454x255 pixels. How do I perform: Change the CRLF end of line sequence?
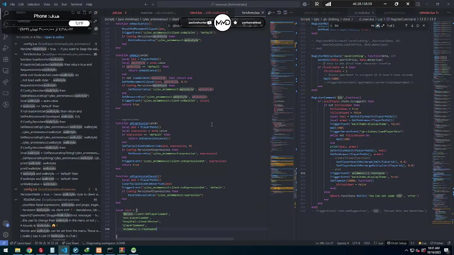coord(367,243)
